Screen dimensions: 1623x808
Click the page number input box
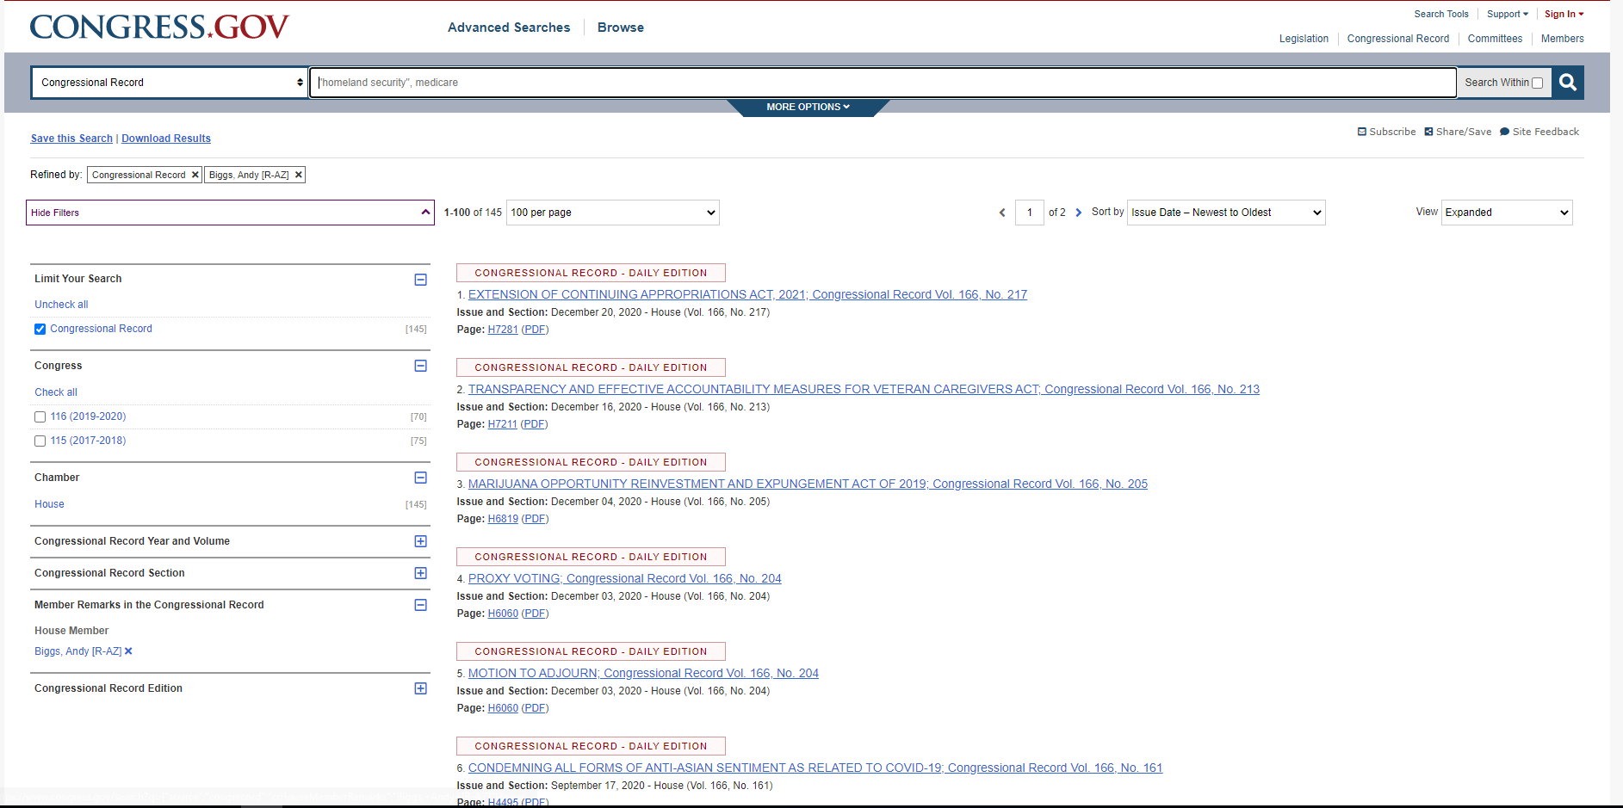pos(1030,213)
